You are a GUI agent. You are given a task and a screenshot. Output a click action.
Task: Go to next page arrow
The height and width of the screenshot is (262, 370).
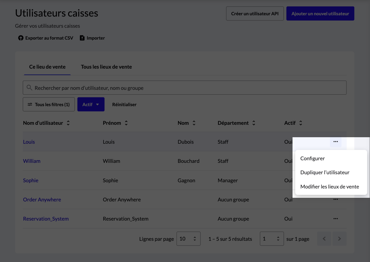[339, 239]
